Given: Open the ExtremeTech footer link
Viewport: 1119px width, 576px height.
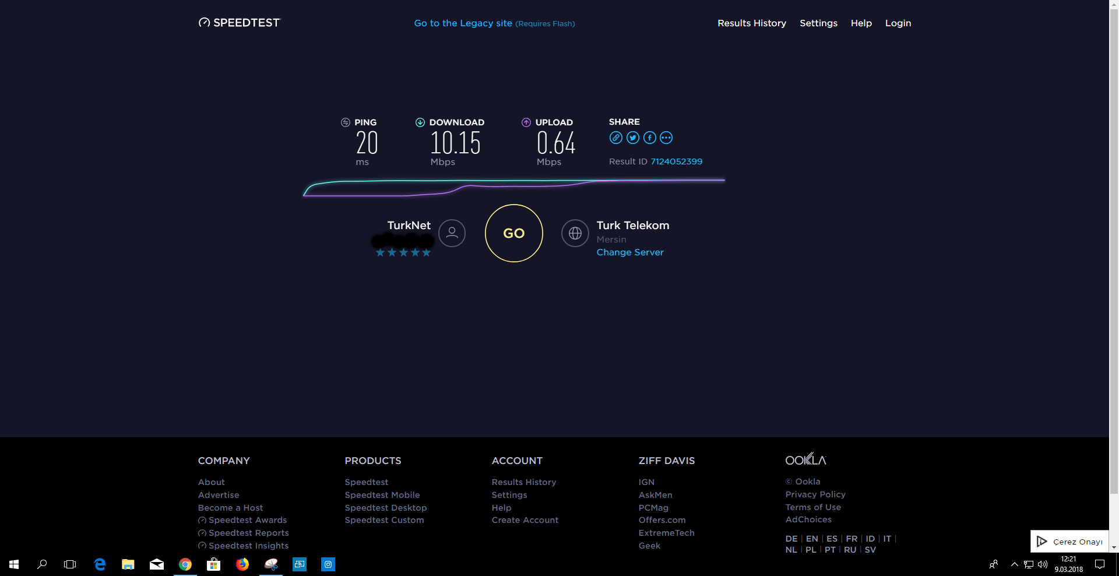Looking at the screenshot, I should coord(667,533).
